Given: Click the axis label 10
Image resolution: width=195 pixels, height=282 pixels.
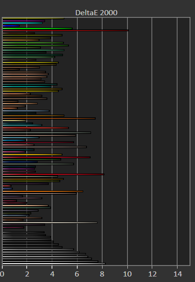Looking at the screenshot, I should [127, 274].
